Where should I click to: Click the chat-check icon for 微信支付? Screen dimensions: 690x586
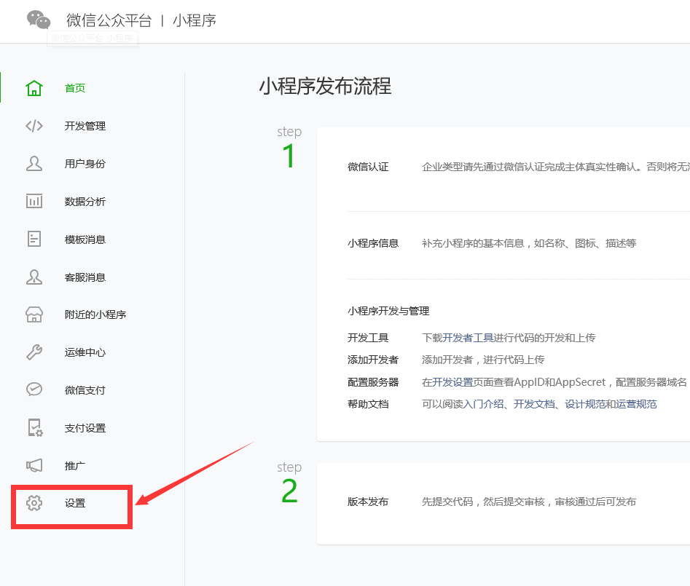[34, 389]
